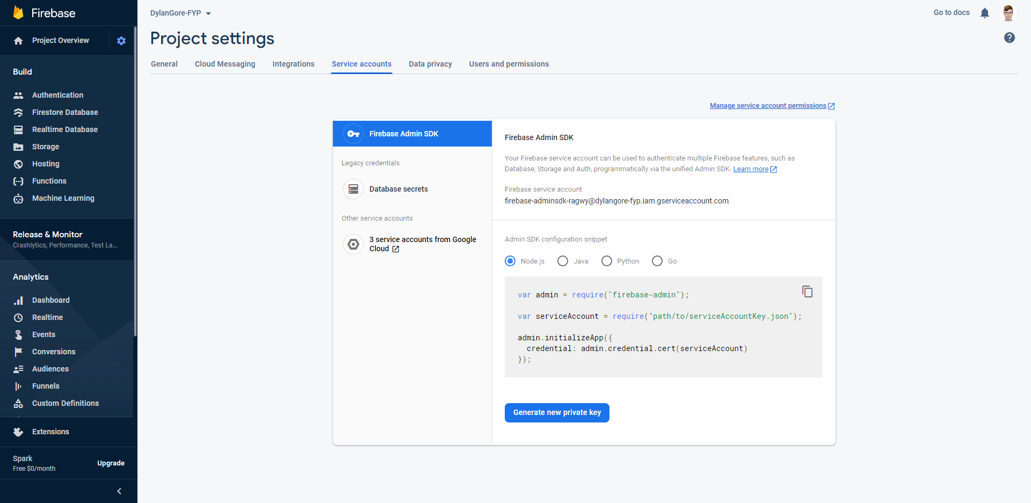The width and height of the screenshot is (1031, 503).
Task: Click the Dashboard bar chart icon
Action: click(x=18, y=300)
